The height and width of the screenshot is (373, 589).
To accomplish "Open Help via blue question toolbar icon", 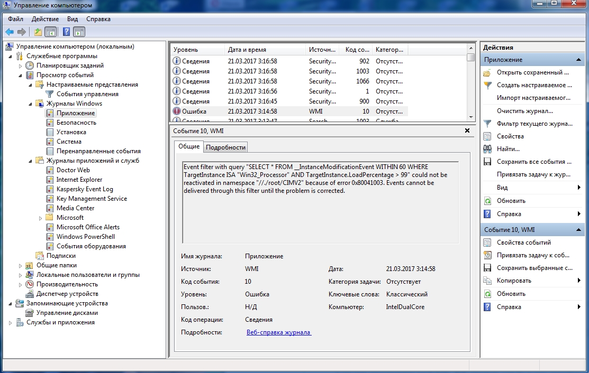I will point(67,32).
